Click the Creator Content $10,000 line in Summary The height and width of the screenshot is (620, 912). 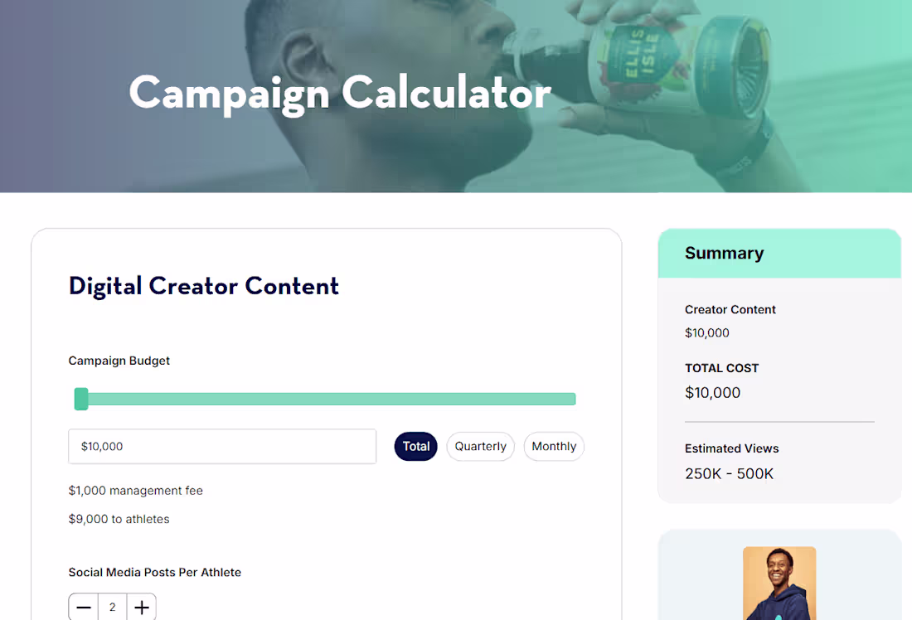point(706,332)
